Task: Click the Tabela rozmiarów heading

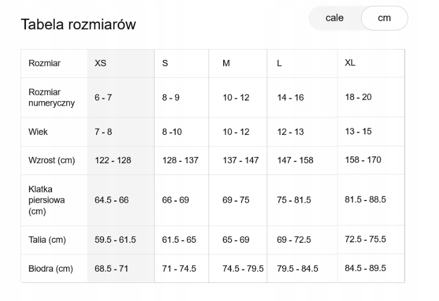Action: pyautogui.click(x=79, y=25)
